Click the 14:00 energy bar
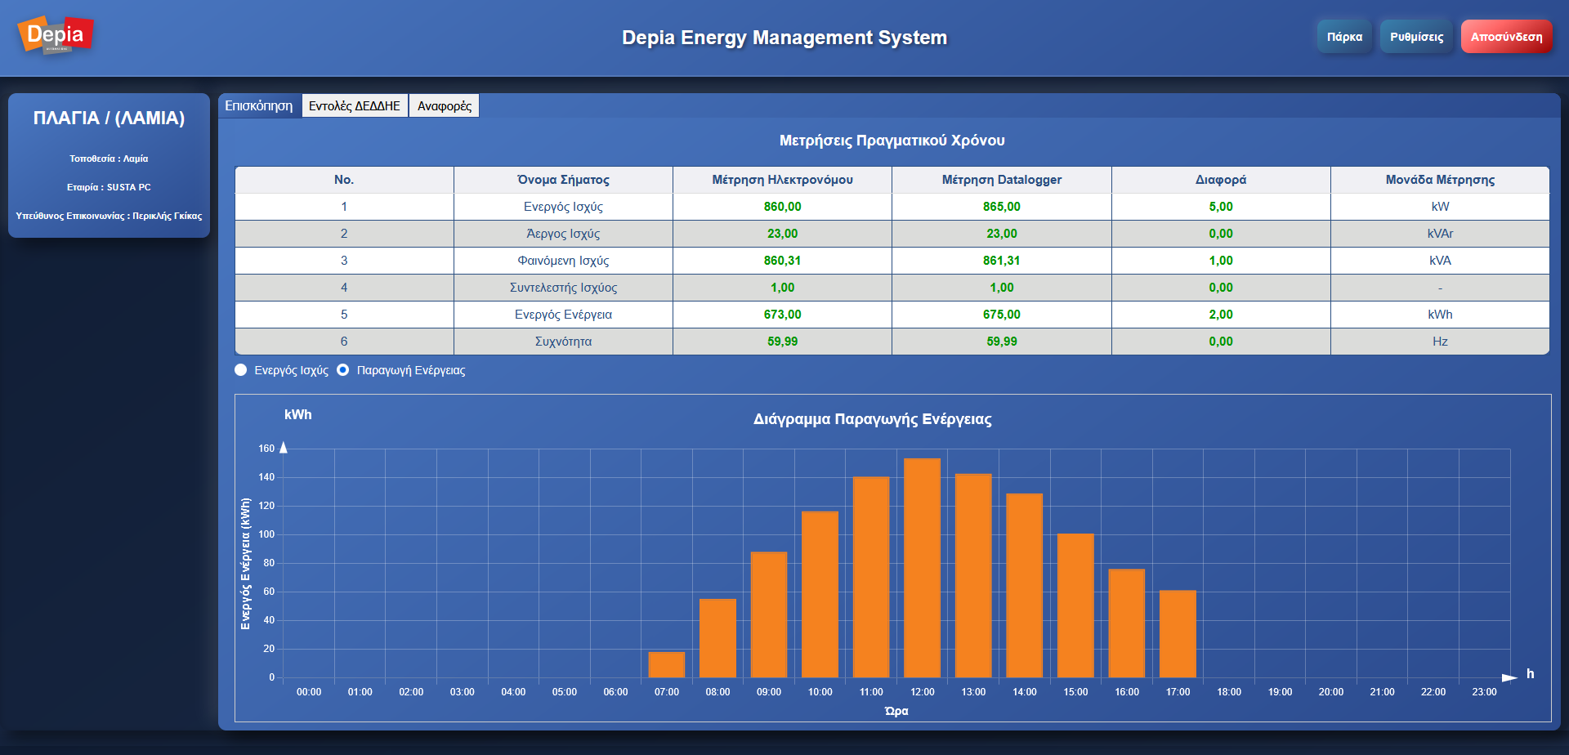The image size is (1569, 755). tap(1024, 585)
